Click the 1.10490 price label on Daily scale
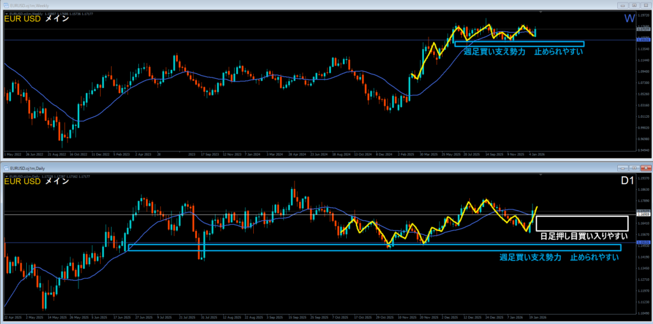The width and height of the screenshot is (653, 324). [x=642, y=313]
